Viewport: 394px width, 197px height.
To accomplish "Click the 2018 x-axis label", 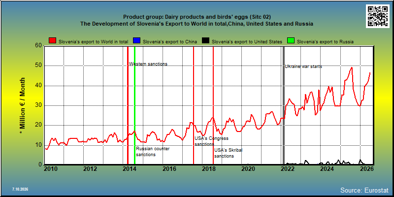I will tap(208, 169).
